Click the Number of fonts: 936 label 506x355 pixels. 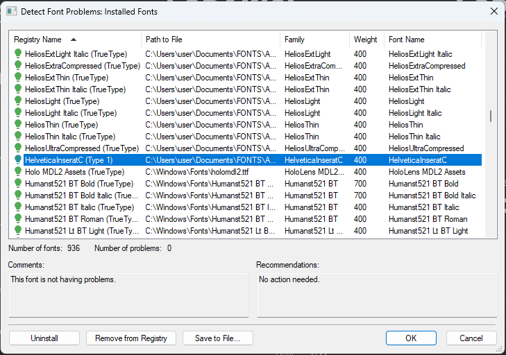[44, 248]
